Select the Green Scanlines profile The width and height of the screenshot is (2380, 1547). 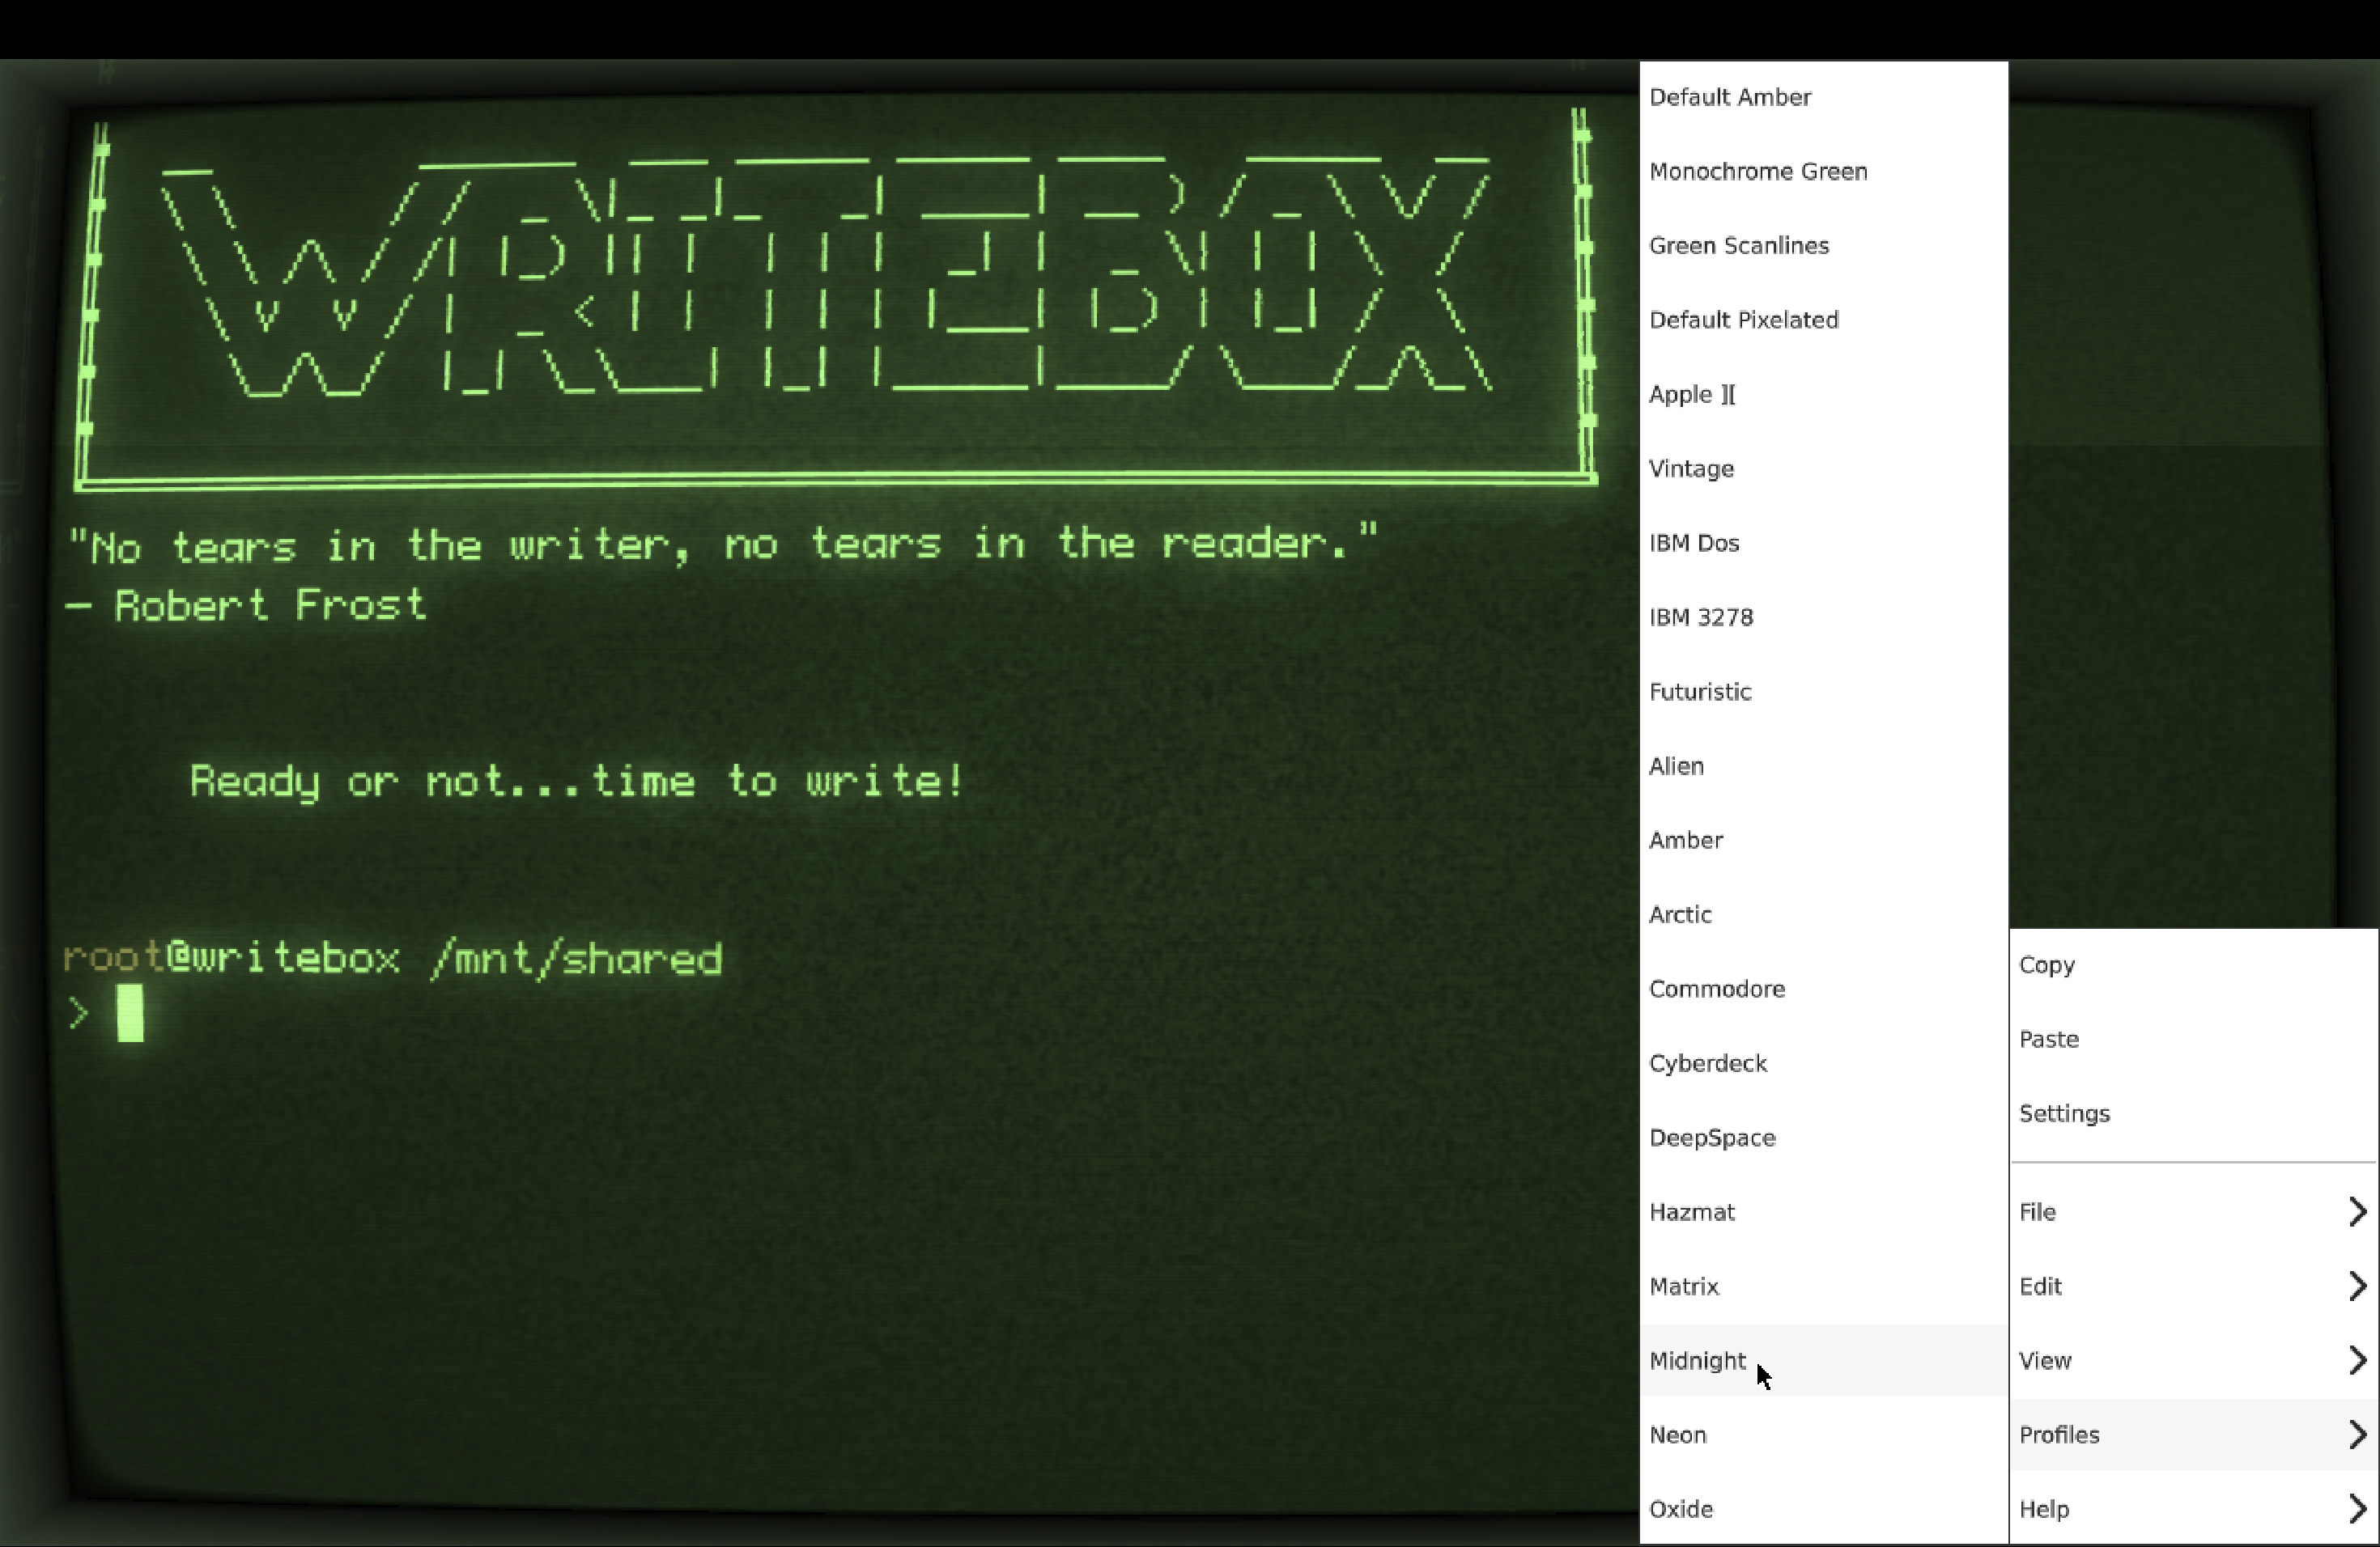[1823, 246]
